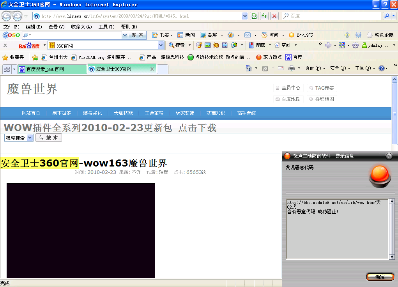This screenshot has width=398, height=287.
Task: Click the SOSO 搜索 button
Action: 137,35
